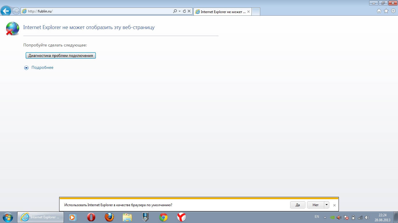Dismiss the default browser notification bar
398x223 pixels.
point(334,205)
